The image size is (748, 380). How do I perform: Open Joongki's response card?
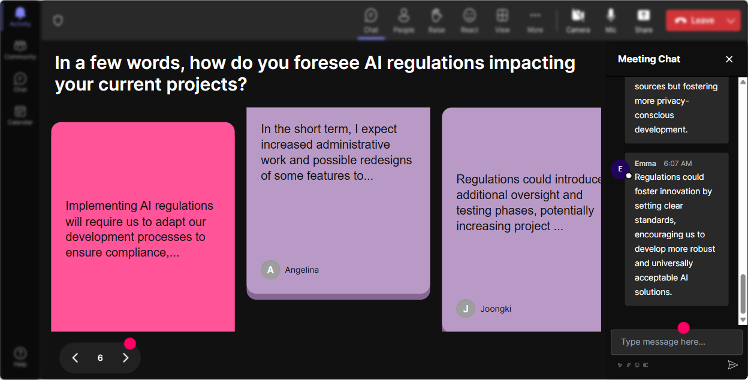tap(521, 219)
